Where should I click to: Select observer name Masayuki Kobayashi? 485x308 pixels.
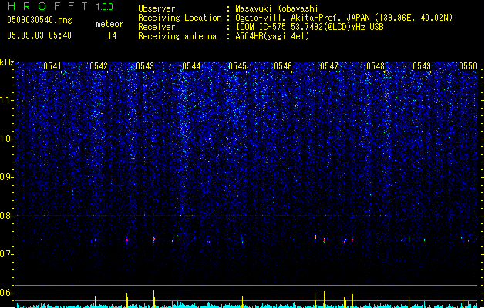277,8
